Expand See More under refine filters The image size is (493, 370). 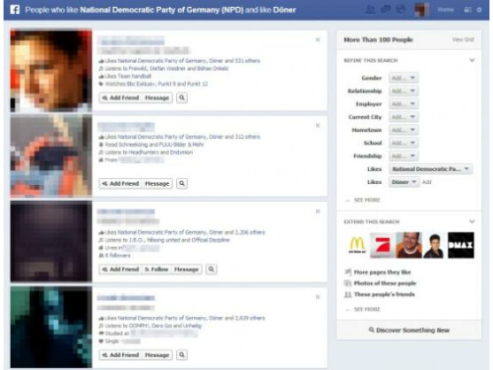pyautogui.click(x=366, y=200)
